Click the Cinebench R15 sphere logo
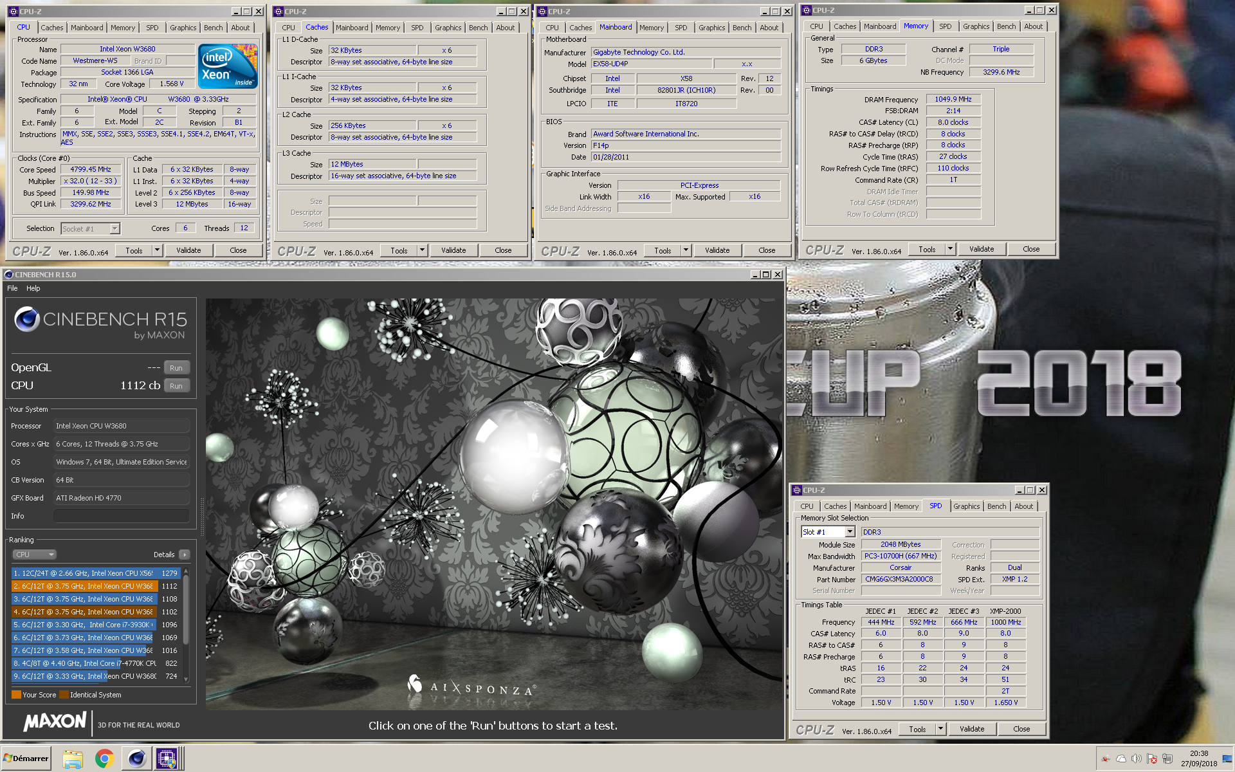Image resolution: width=1235 pixels, height=772 pixels. coord(27,319)
